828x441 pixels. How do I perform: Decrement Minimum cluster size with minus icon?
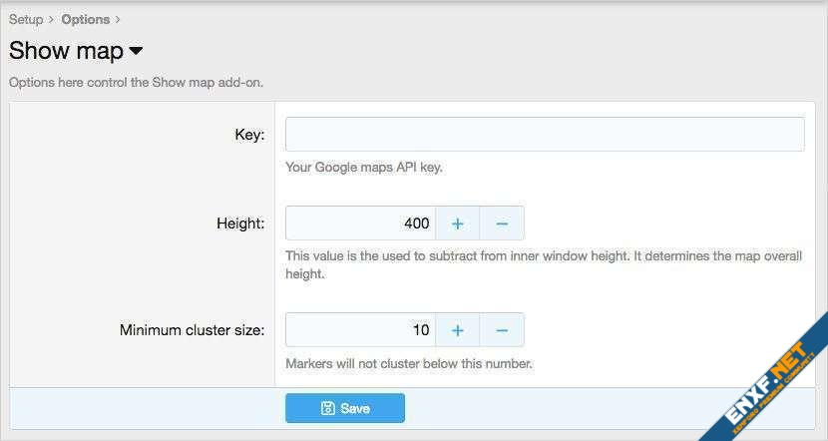click(x=502, y=330)
